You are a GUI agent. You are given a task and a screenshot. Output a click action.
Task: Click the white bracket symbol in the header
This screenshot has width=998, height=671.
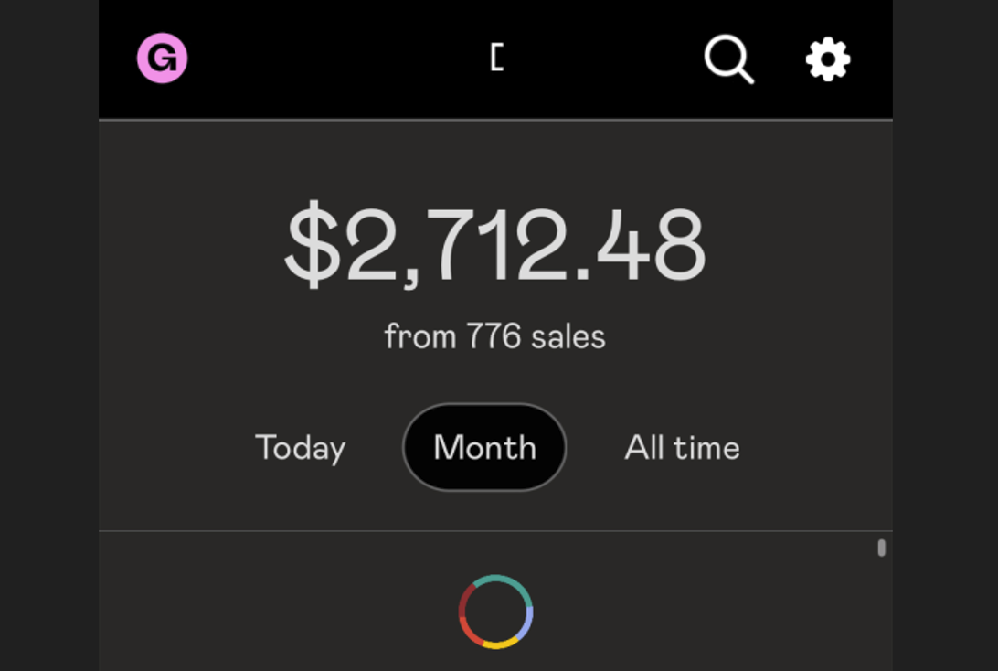pyautogui.click(x=498, y=58)
